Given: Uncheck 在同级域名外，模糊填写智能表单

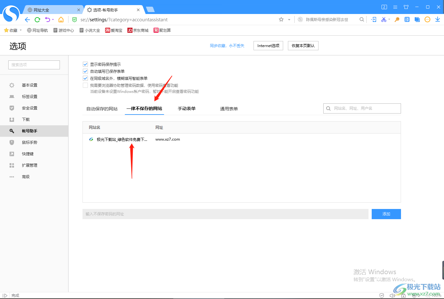Looking at the screenshot, I should [85, 78].
